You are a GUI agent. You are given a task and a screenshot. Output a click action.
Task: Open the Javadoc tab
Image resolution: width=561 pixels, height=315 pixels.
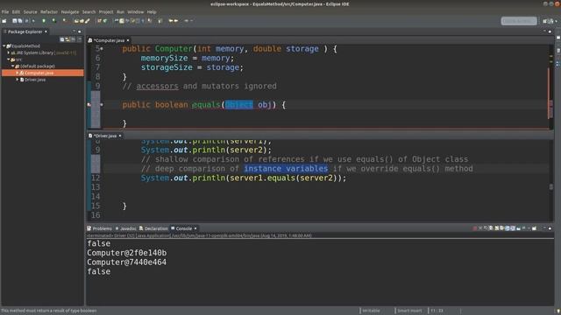(125, 228)
